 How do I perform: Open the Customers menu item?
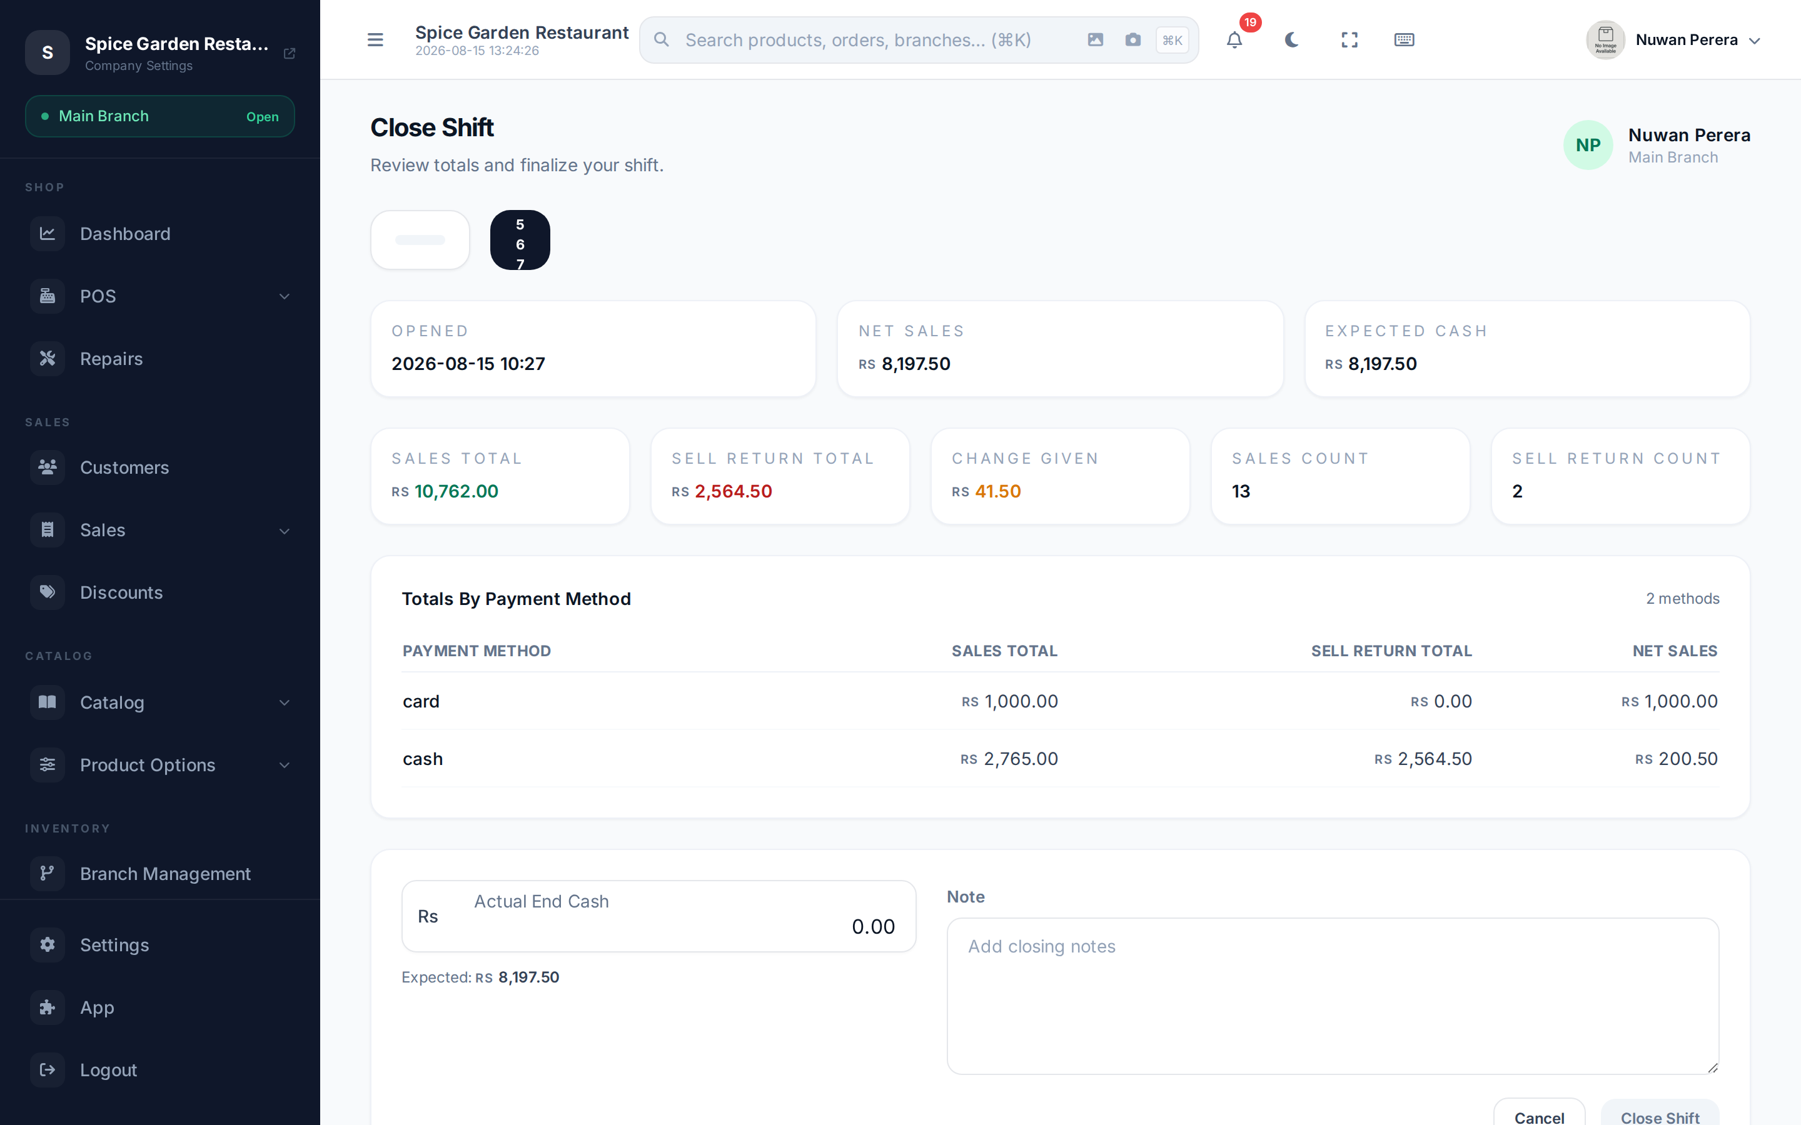pos(160,467)
